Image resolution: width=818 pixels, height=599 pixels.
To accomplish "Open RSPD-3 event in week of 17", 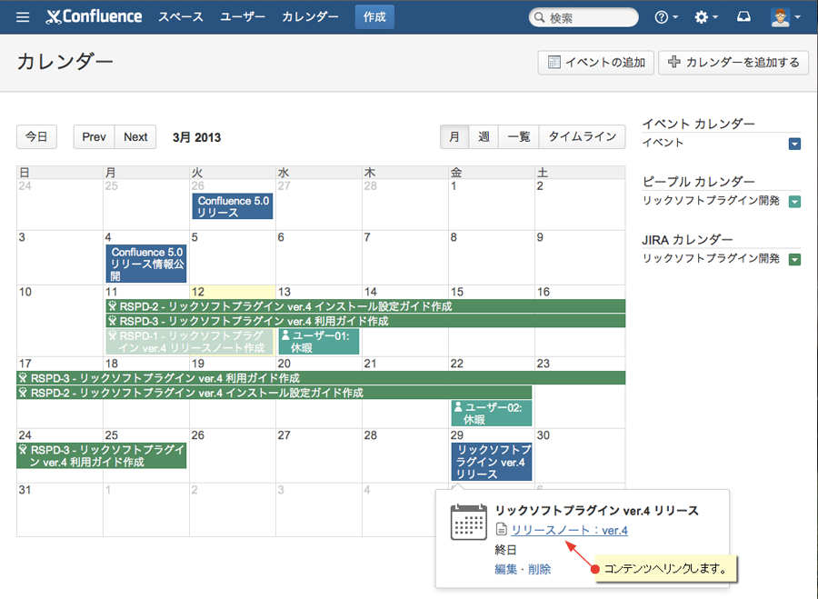I will (321, 378).
